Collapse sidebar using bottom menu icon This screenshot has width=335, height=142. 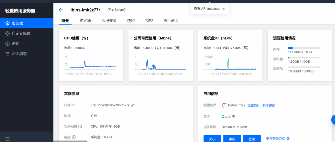(7, 139)
